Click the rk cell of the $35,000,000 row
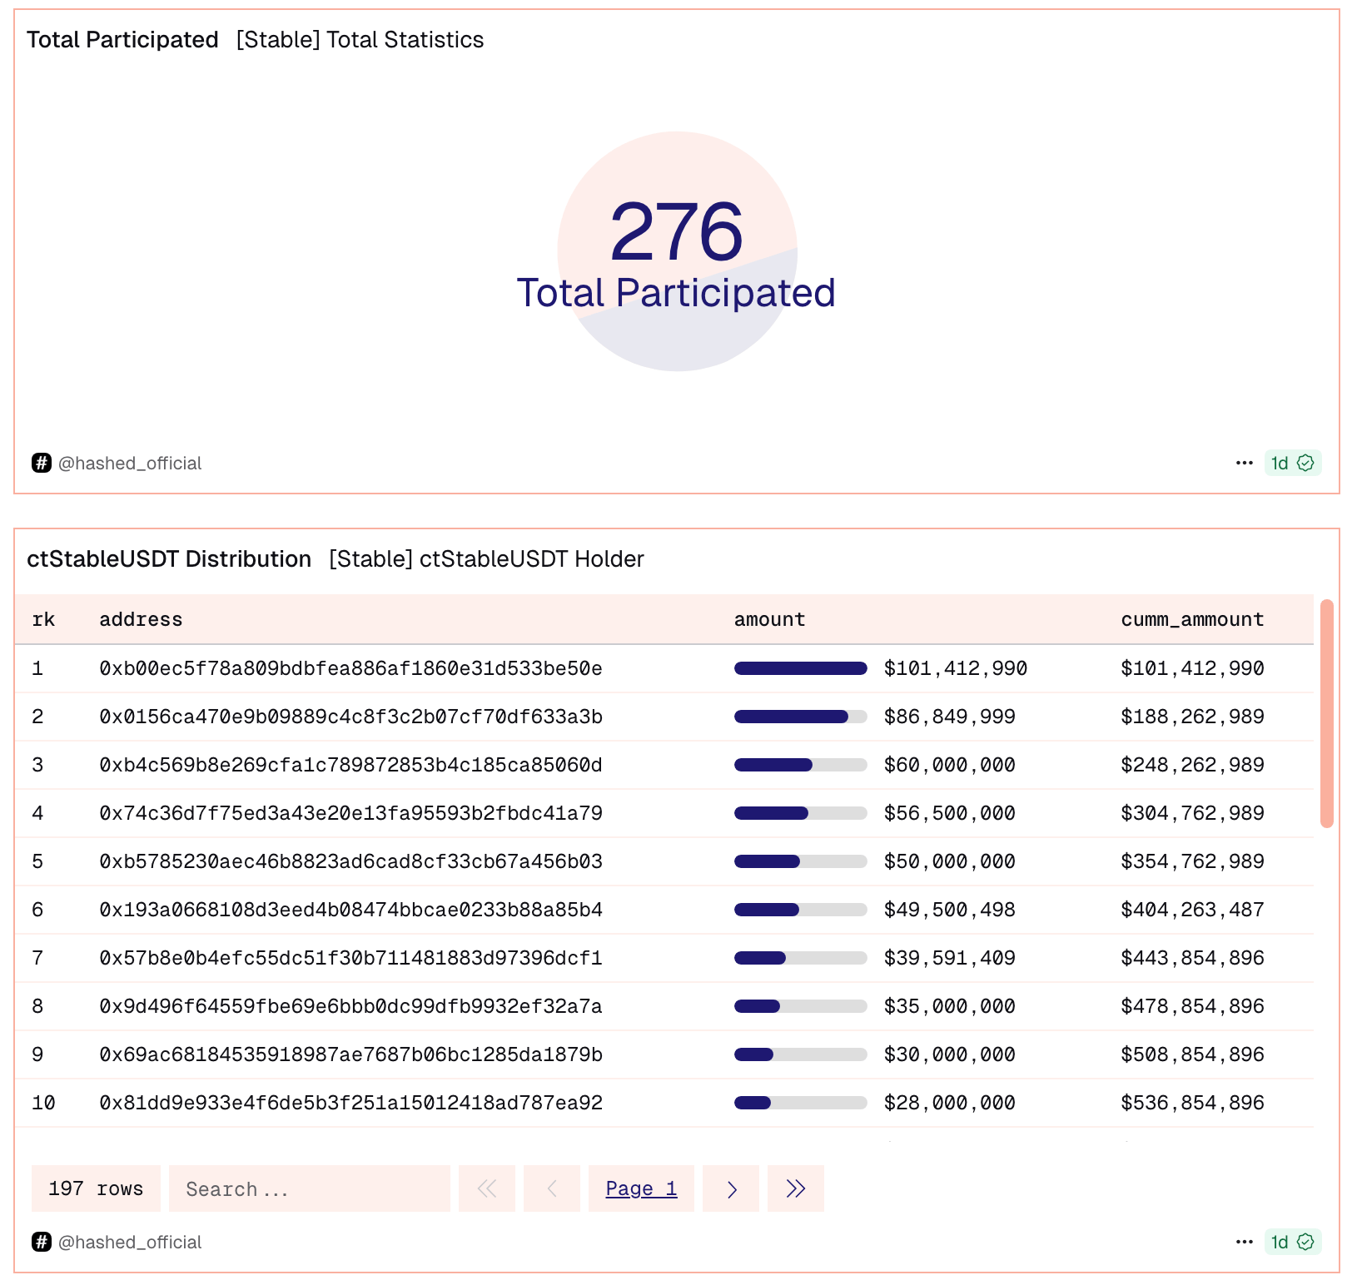 pyautogui.click(x=37, y=1006)
